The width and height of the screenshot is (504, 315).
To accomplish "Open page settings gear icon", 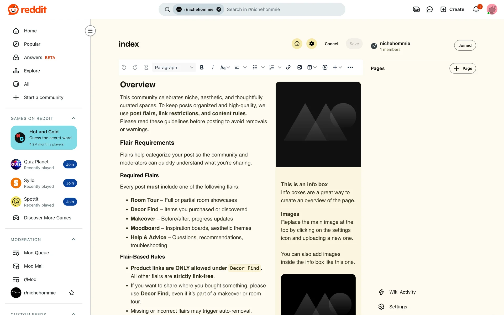I will [312, 44].
